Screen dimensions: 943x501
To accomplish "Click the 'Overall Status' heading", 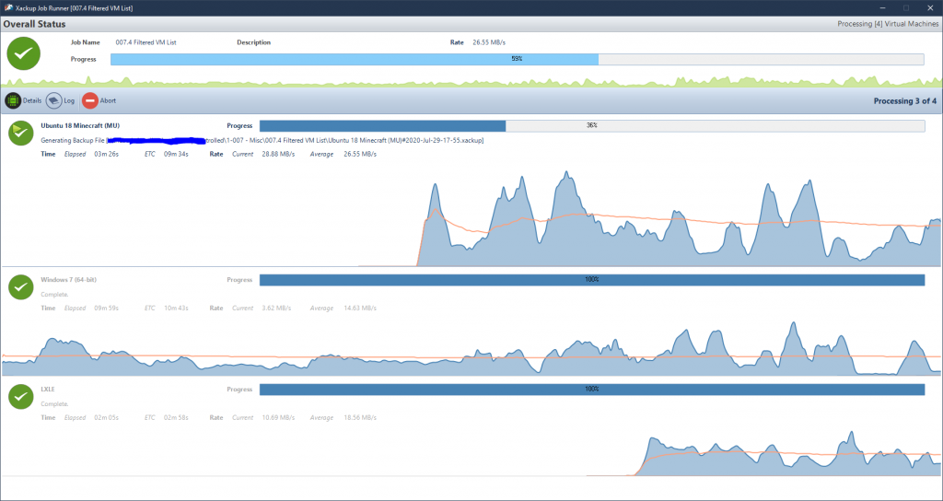I will pyautogui.click(x=35, y=24).
